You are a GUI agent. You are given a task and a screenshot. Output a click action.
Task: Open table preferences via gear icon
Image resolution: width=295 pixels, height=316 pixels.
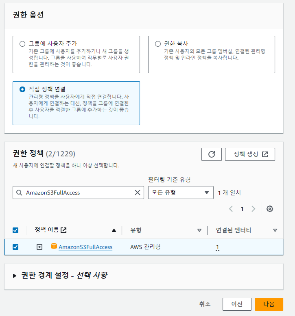pos(270,209)
